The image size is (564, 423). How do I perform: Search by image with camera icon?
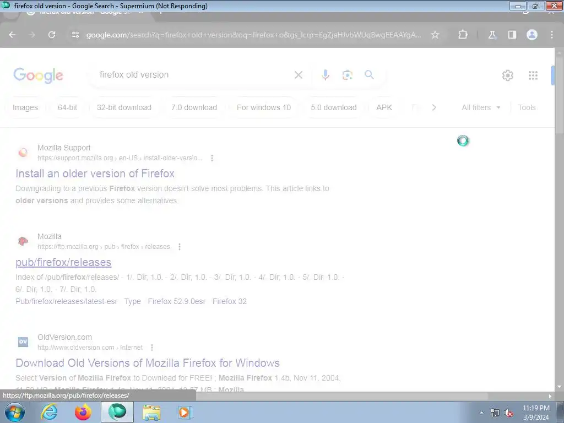pyautogui.click(x=347, y=75)
